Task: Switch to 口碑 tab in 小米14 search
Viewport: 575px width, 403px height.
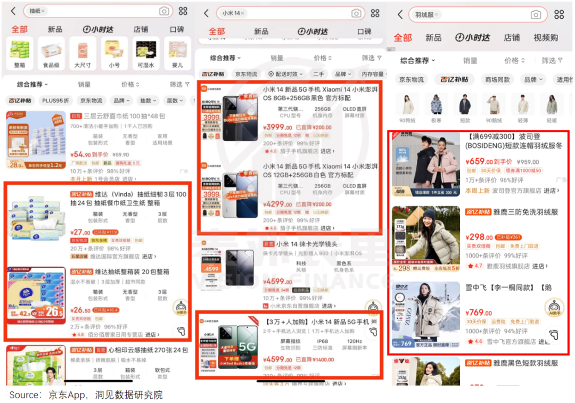Action: coord(364,31)
